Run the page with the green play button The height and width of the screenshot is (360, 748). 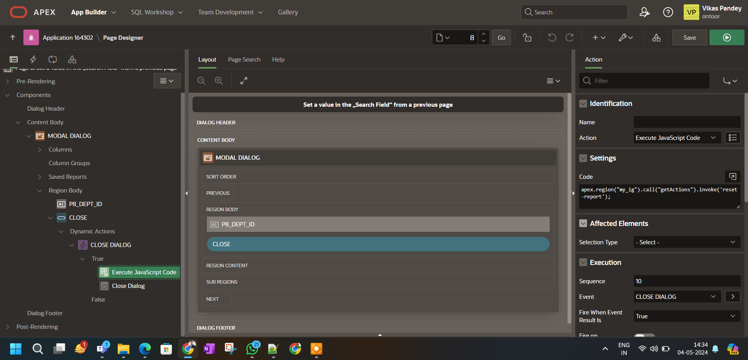coord(726,37)
